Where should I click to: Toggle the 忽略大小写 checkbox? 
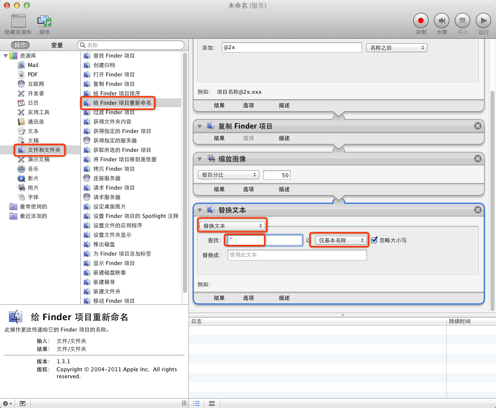tap(374, 240)
